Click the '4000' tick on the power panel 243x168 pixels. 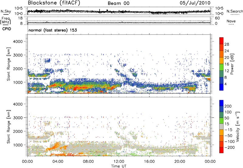coord(18,42)
